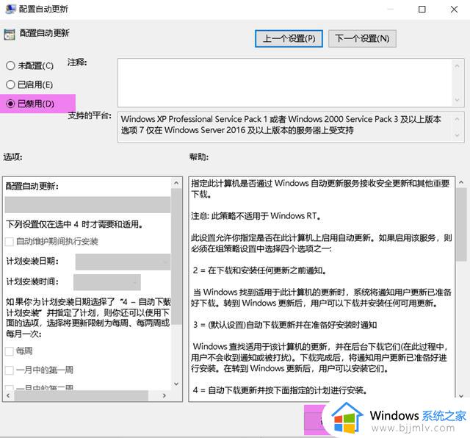470x438 pixels.
Task: Click the supported platform text starting 'Windows XP Professional'
Action: 281,119
